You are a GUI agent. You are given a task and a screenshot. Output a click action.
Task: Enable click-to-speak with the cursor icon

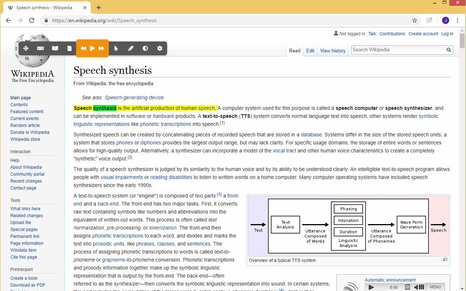pyautogui.click(x=116, y=48)
